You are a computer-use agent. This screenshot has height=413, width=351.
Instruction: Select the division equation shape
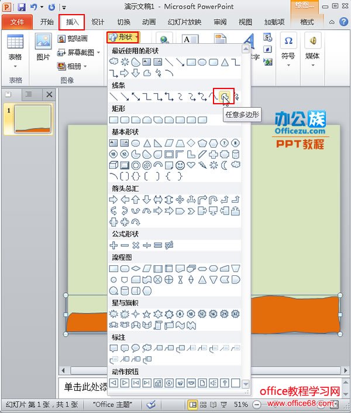pyautogui.click(x=147, y=245)
